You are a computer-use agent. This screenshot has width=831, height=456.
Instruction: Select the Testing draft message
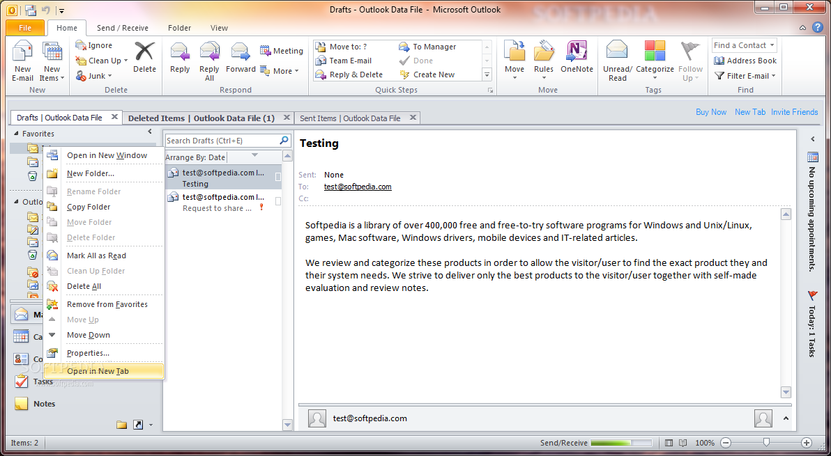[x=223, y=178]
